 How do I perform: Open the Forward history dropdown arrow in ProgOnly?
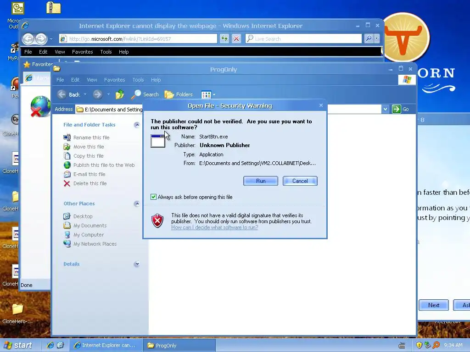point(108,94)
